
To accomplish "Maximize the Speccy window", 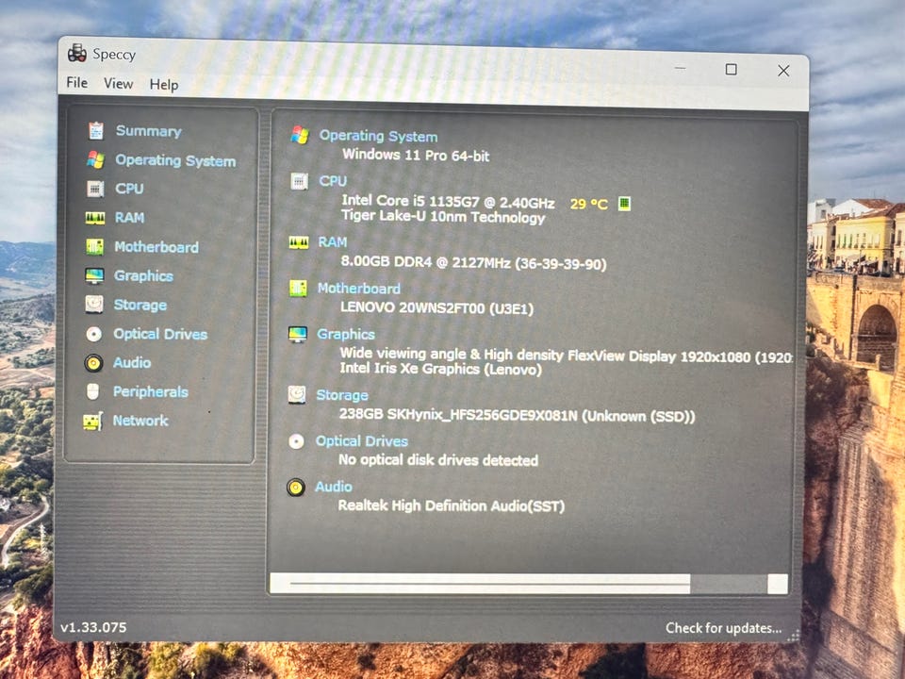I will [732, 69].
